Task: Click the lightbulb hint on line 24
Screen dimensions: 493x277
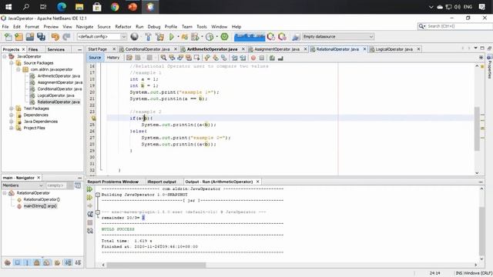Action: pyautogui.click(x=93, y=118)
